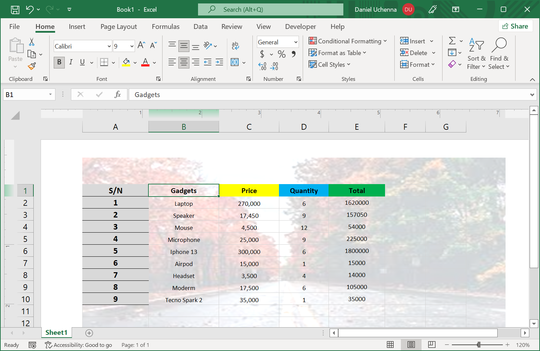Toggle Italic formatting
Image resolution: width=540 pixels, height=351 pixels.
[71, 62]
